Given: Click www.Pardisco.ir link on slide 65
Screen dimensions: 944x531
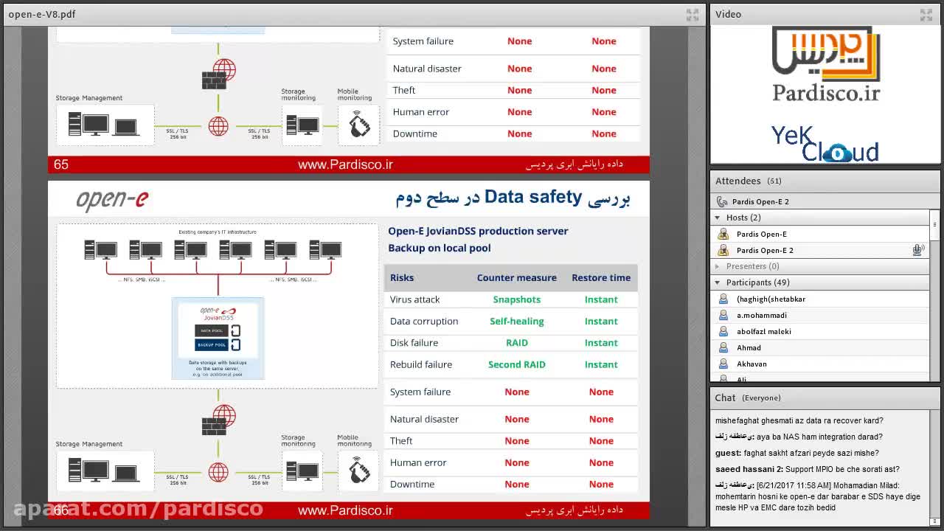Looking at the screenshot, I should (x=345, y=164).
